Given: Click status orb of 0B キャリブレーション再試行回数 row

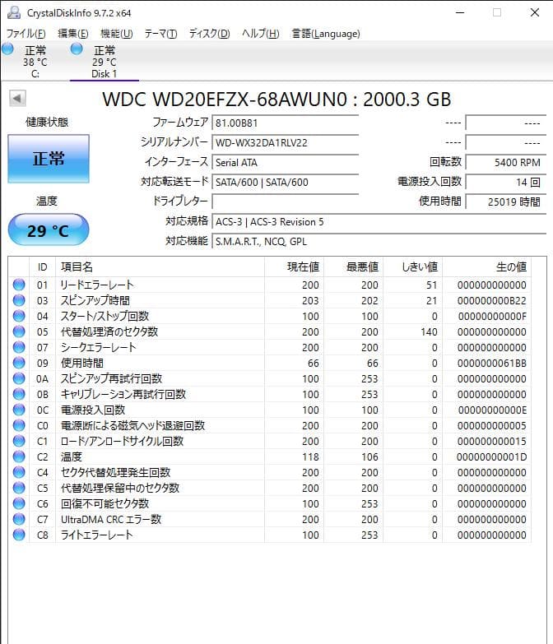Looking at the screenshot, I should tap(19, 394).
